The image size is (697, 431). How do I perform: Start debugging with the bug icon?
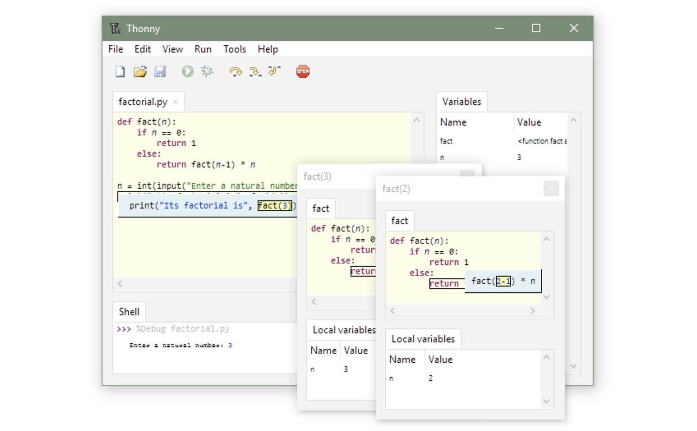[207, 72]
